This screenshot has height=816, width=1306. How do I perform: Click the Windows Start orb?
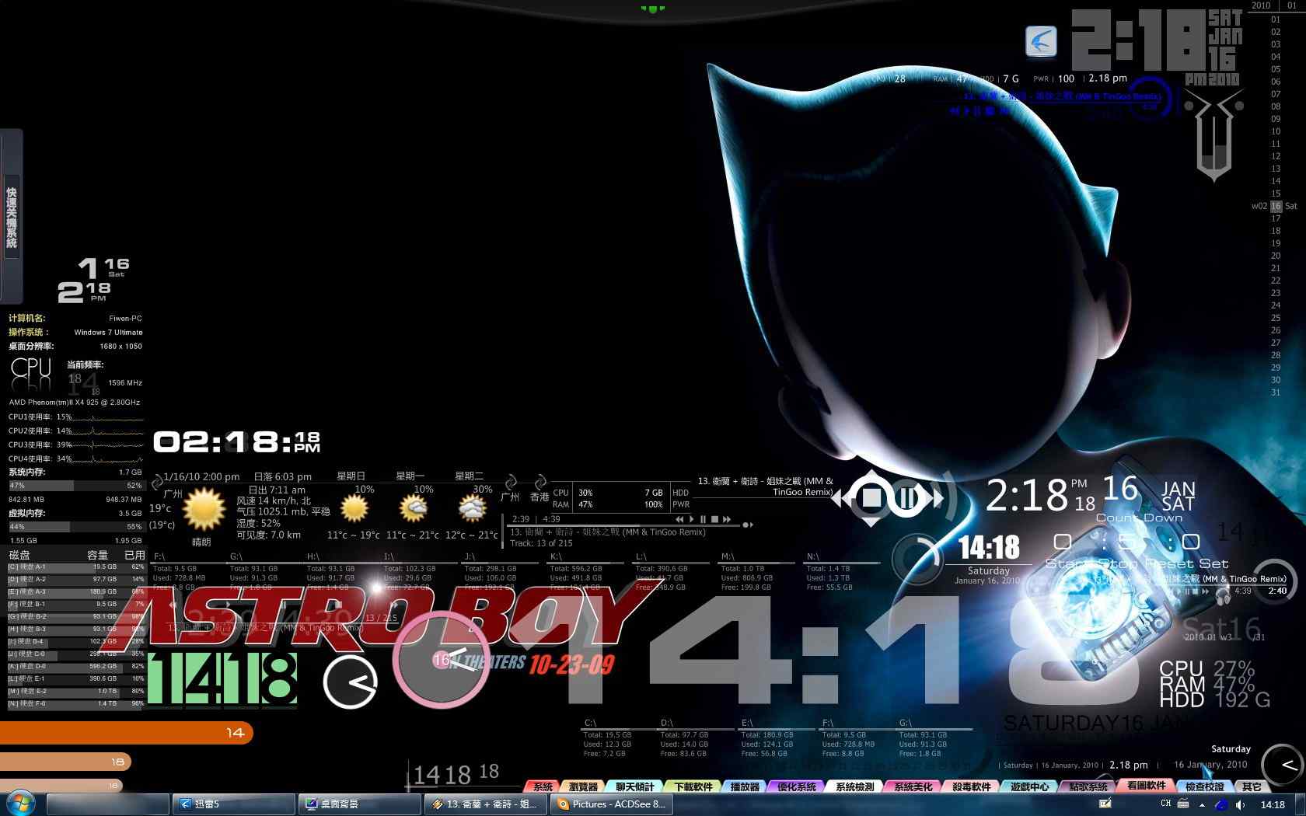point(20,803)
